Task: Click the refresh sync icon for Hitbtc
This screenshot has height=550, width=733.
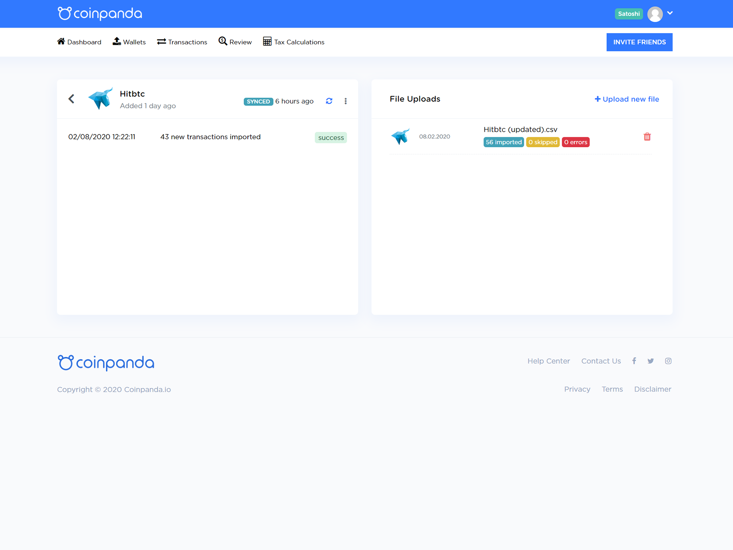Action: (329, 101)
